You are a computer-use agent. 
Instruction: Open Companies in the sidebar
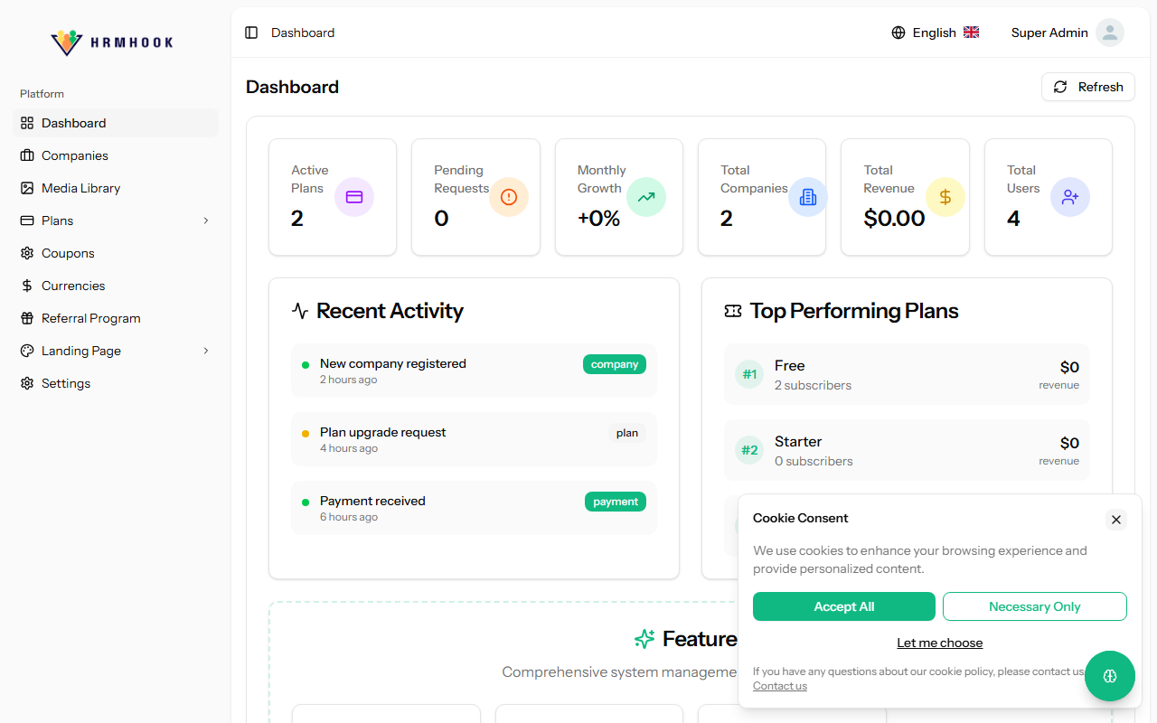tap(75, 155)
